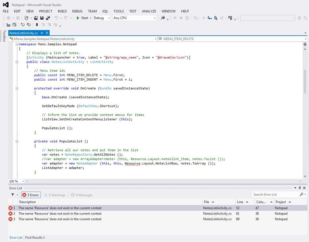Toggle the 3 Errors filter button
Screen dimensions: 309x242
(31, 195)
